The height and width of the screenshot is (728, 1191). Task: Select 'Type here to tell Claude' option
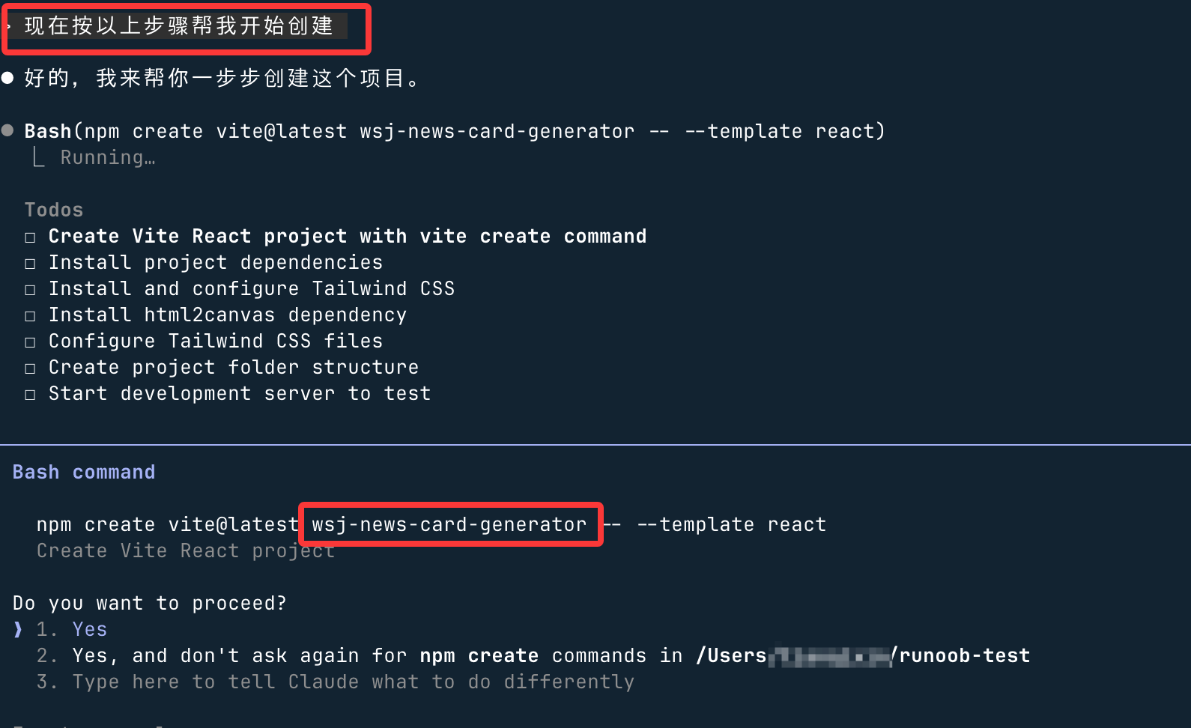[x=352, y=682]
